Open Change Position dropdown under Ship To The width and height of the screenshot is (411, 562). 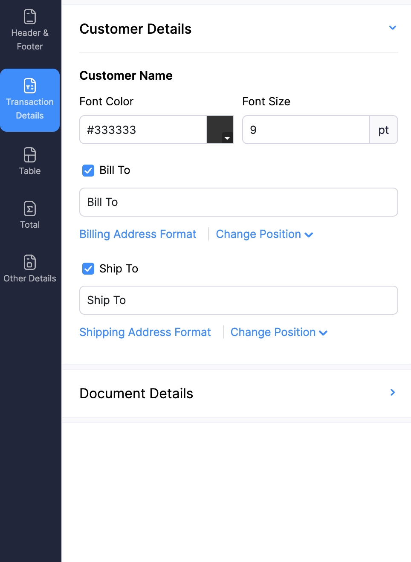coord(278,332)
